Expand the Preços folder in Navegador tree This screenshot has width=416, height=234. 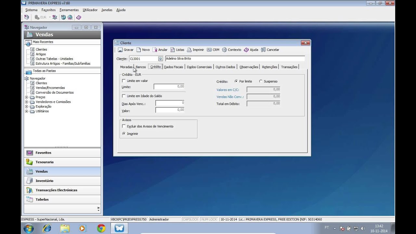pos(27,97)
